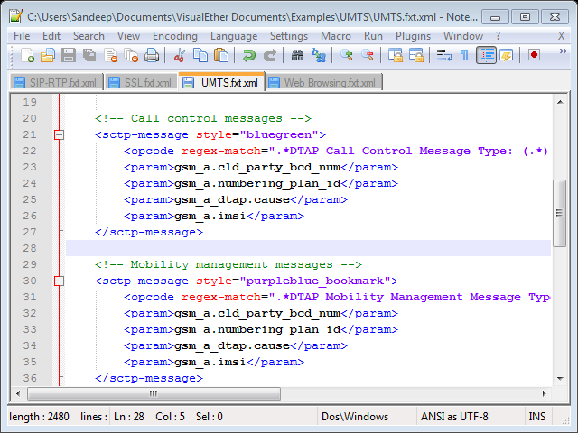
Task: Collapse the sctp-message fold at line 21
Action: [x=59, y=135]
